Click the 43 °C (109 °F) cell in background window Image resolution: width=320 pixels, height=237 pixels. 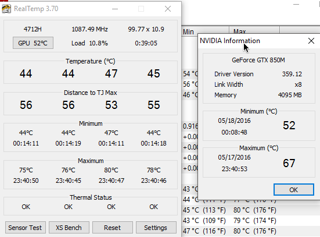(x=204, y=221)
